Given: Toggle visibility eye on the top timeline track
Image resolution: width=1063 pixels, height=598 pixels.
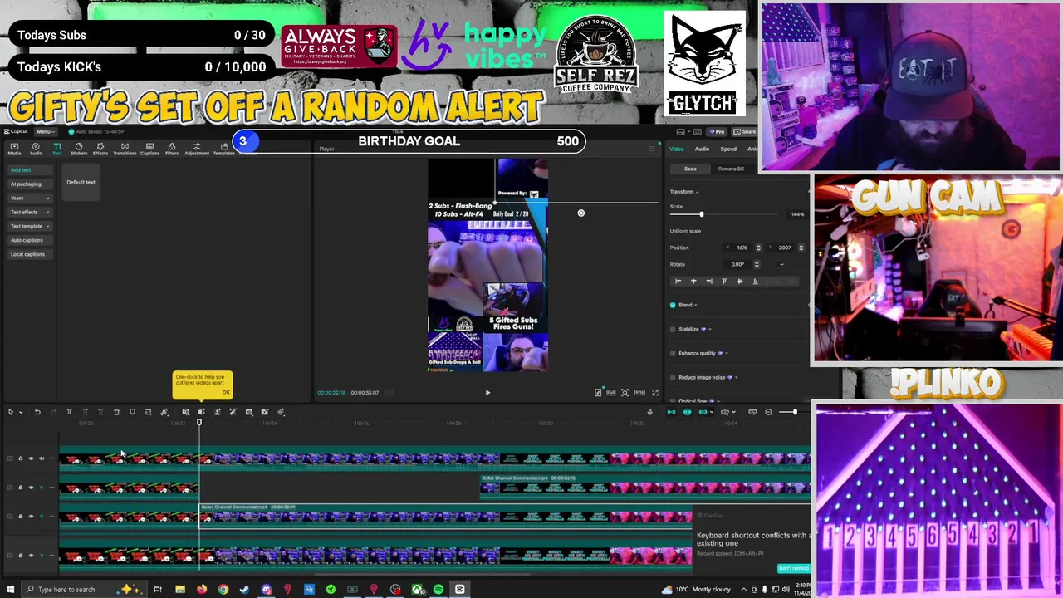Looking at the screenshot, I should (31, 458).
